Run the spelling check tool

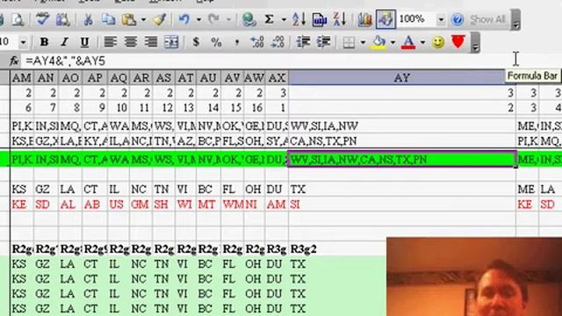click(x=43, y=19)
